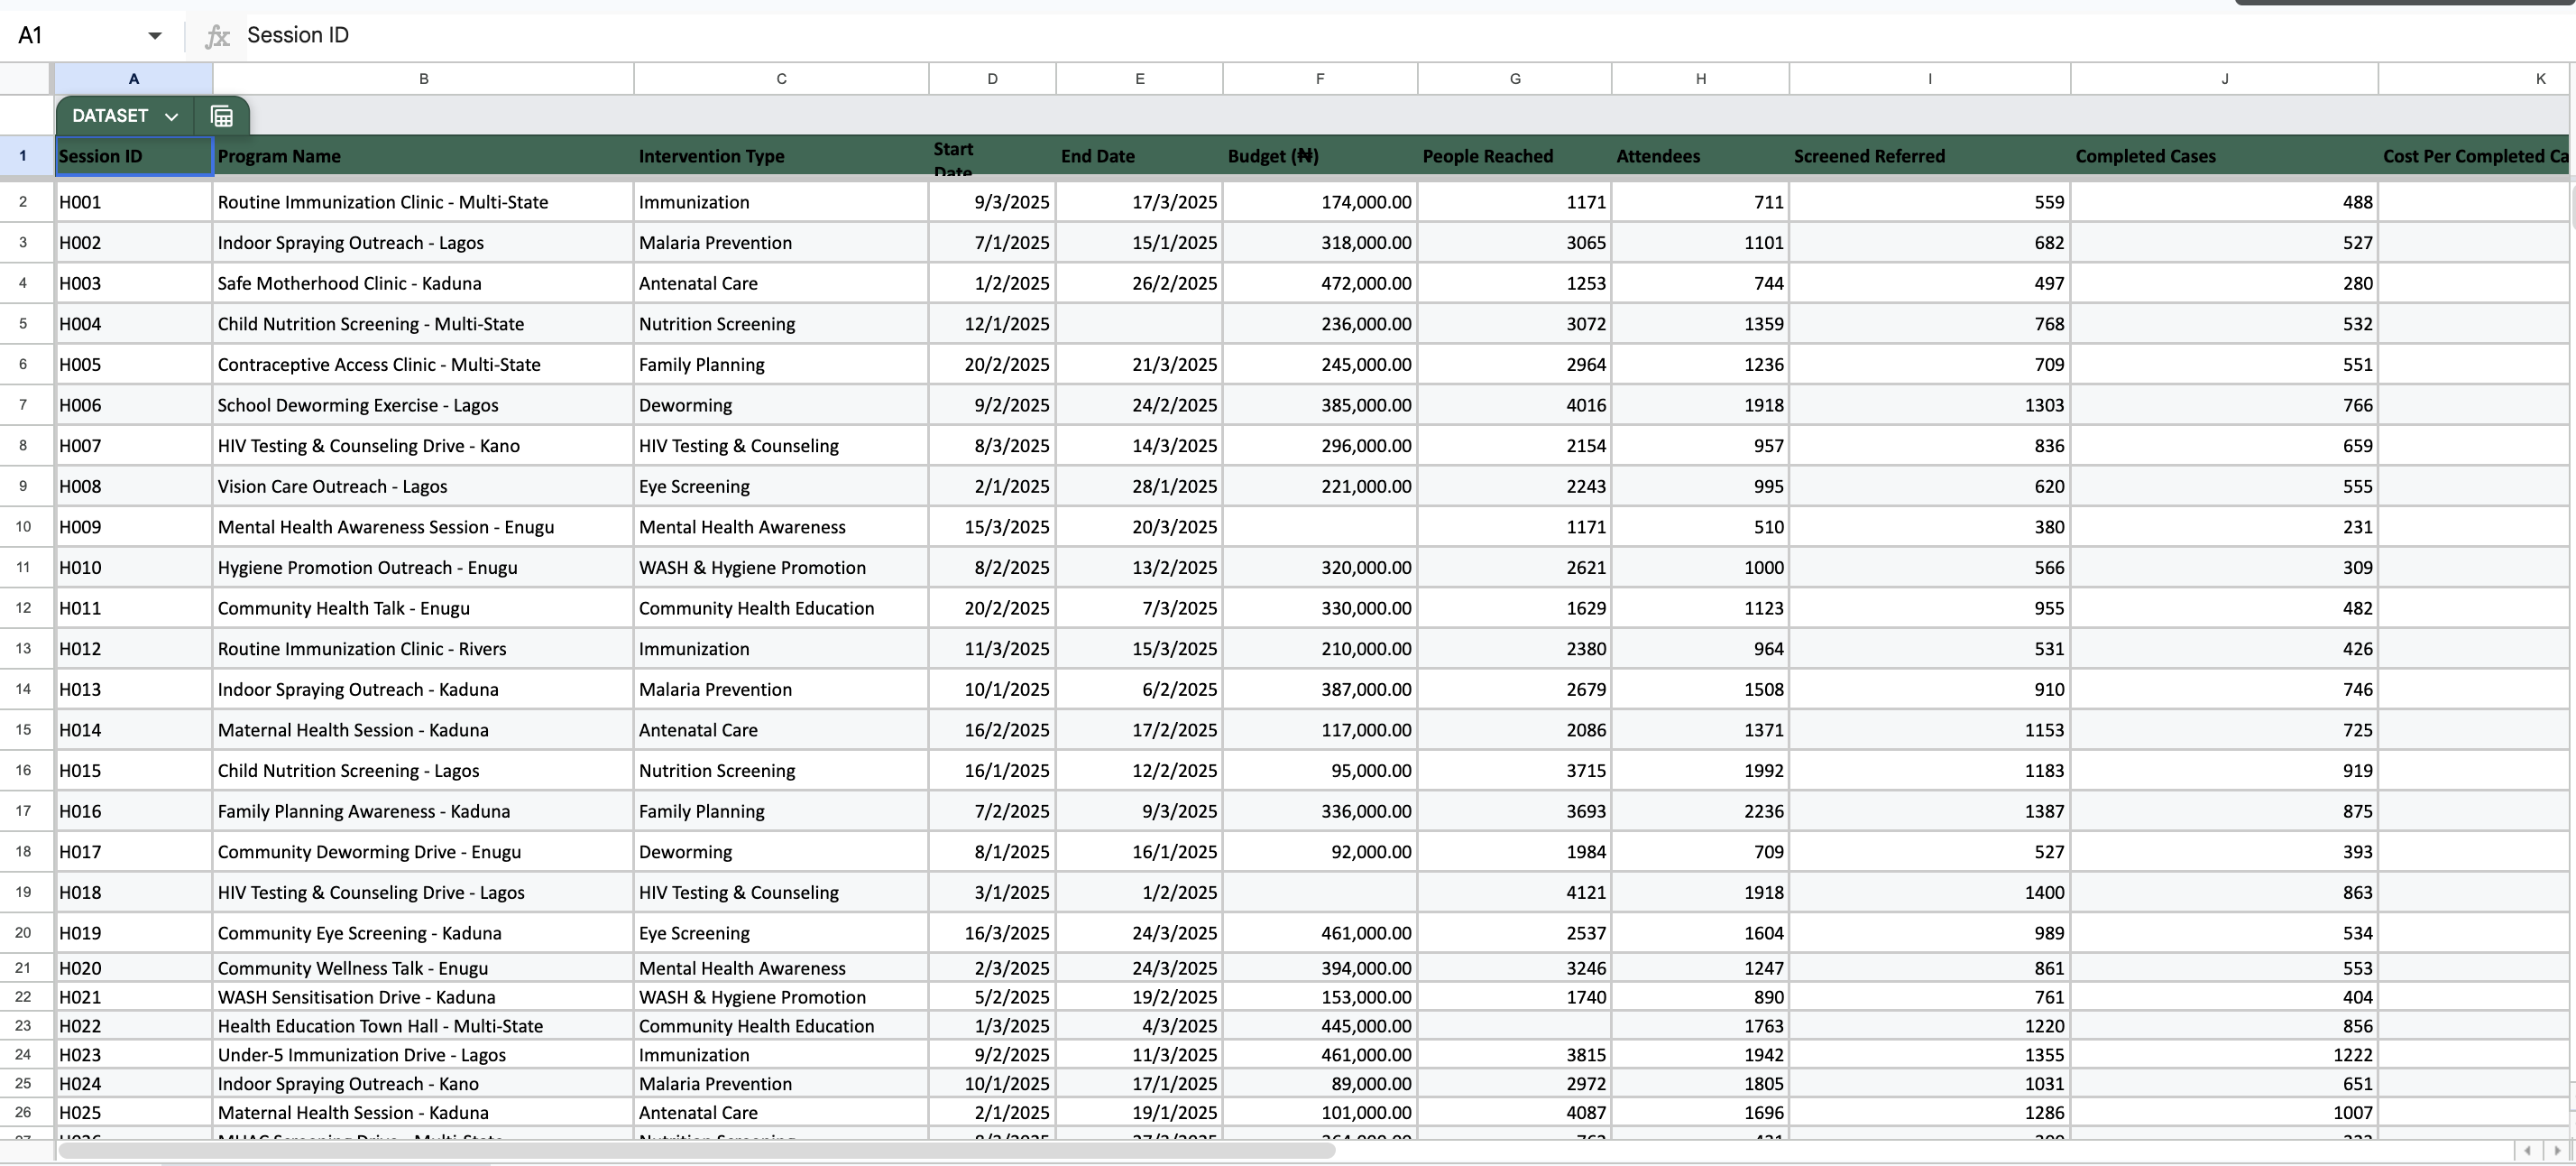Click the Completed Cases header cell
This screenshot has height=1166, width=2576.
[2224, 156]
